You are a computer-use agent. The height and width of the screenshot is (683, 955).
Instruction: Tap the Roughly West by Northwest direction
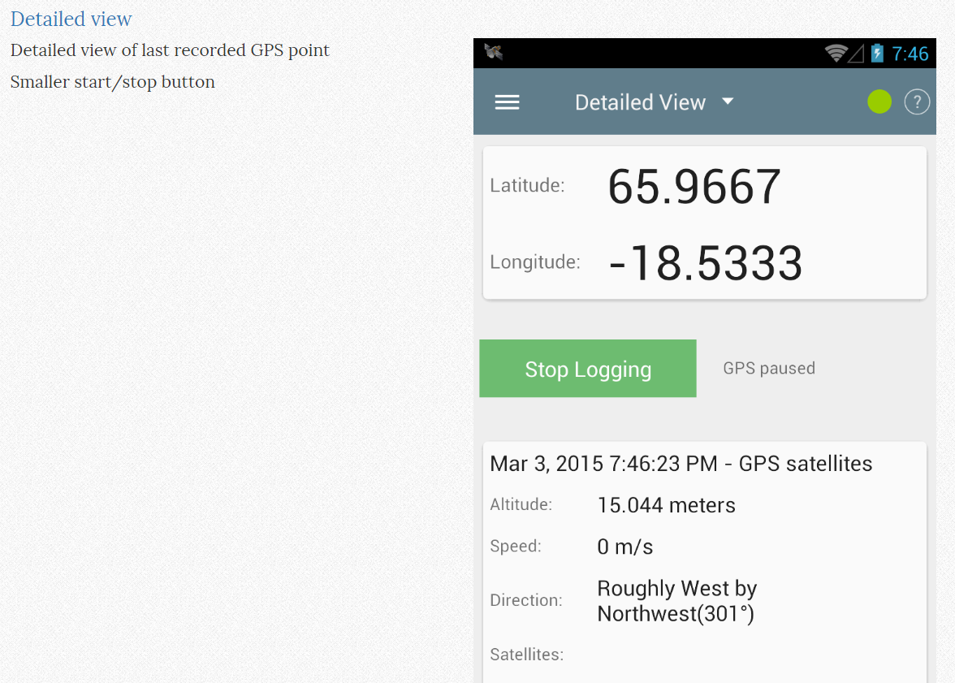(676, 601)
